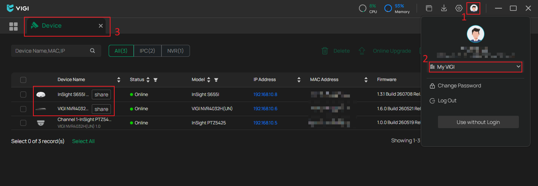This screenshot has width=538, height=186.
Task: Click firmware 1.6.0 Build 260521 cell
Action: click(399, 109)
